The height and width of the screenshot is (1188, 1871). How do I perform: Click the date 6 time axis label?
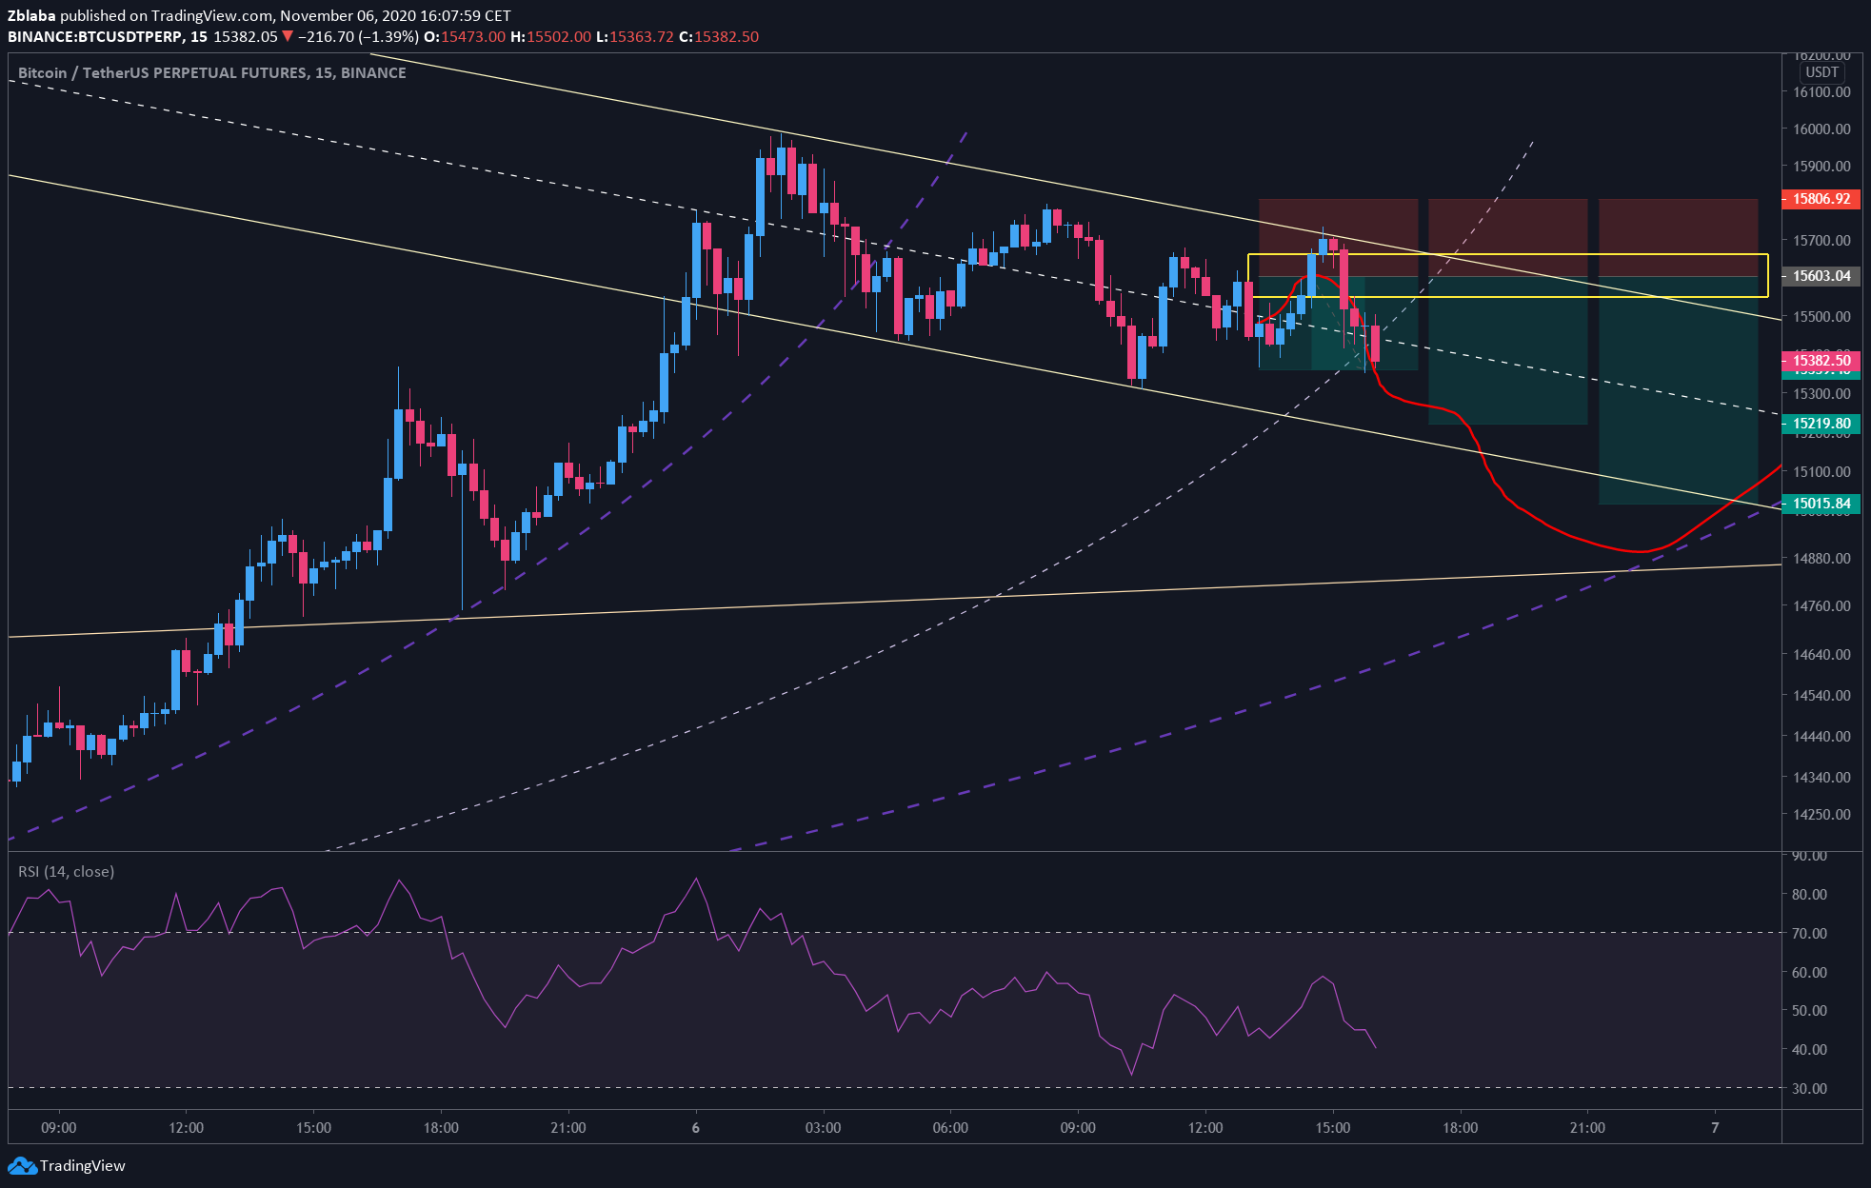696,1127
